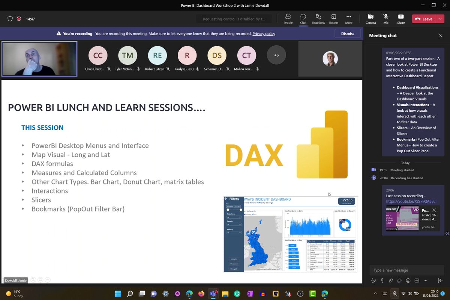Click the dashboard screenshot in shared slide

[x=291, y=234]
